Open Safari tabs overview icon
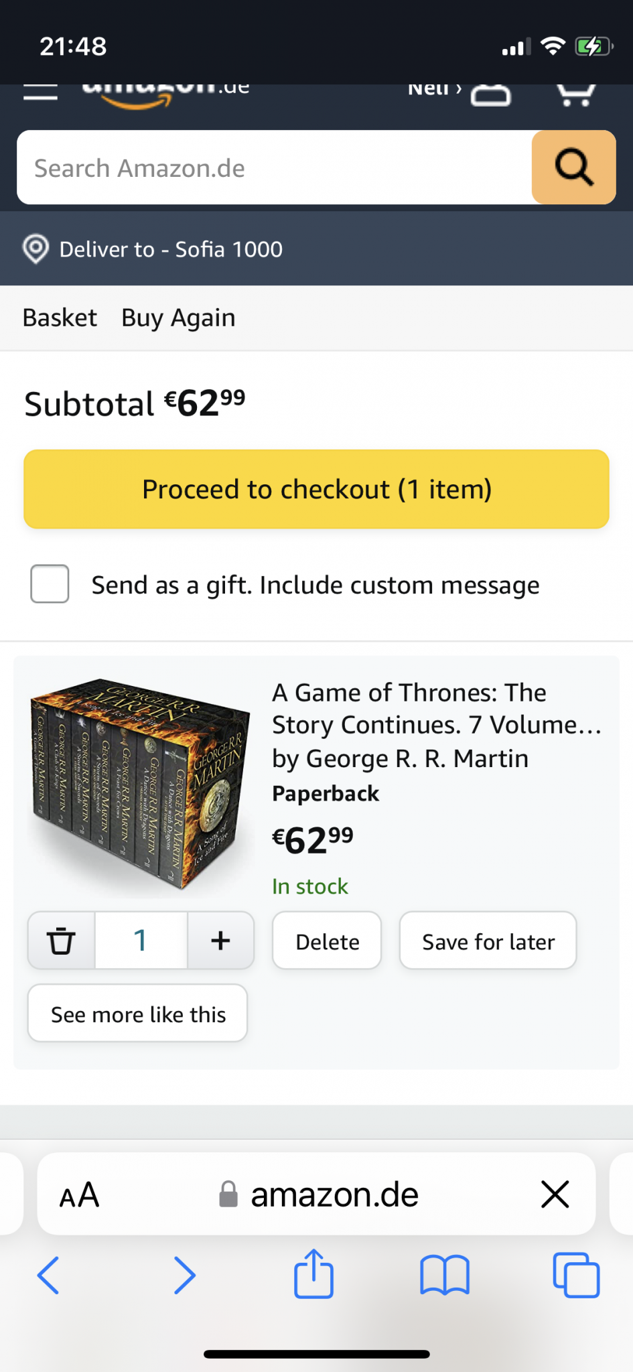633x1372 pixels. (x=576, y=1274)
